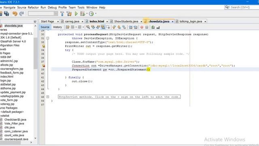Screen dimensions: 259x146
Task: Click the Debug Project icon
Action: pos(82,13)
